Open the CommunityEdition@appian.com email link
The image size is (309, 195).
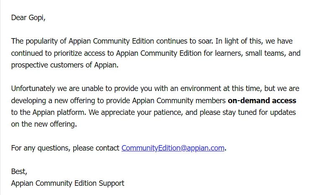point(173,148)
